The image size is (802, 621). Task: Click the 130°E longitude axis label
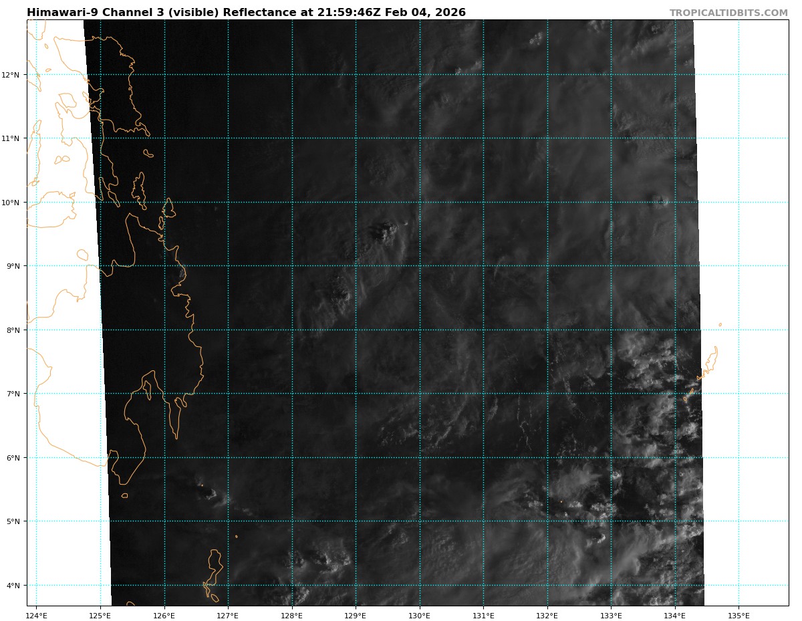420,616
